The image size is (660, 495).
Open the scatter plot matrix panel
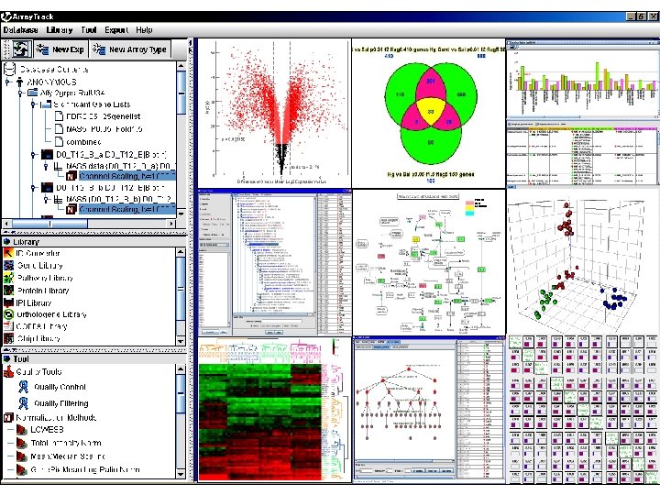pos(583,409)
